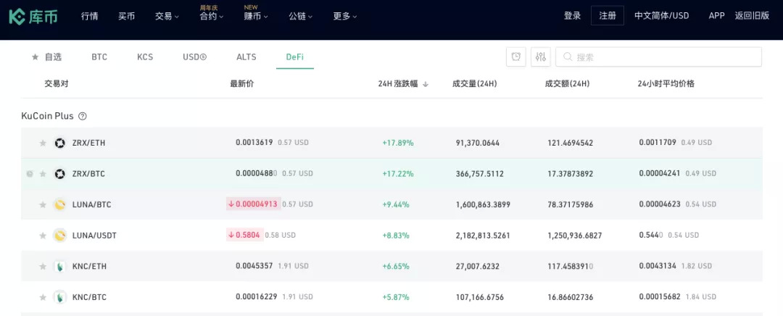Favorite the ZRX/ETH pair with star
Screen dimensions: 783x316
tap(43, 143)
